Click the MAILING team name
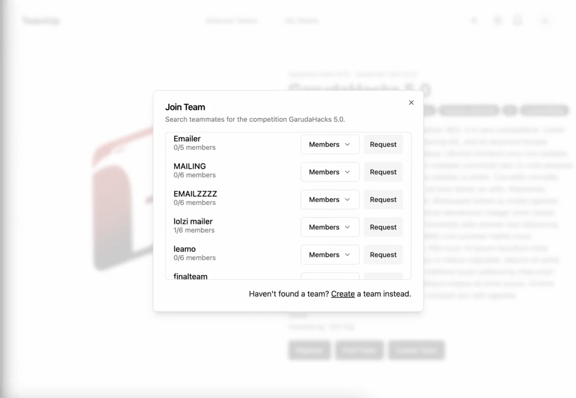The width and height of the screenshot is (576, 398). pos(189,167)
